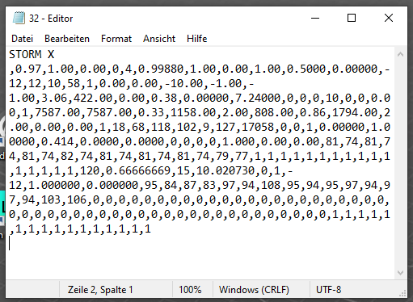Viewport: 413px width, 302px height.
Task: Open the Datei menu
Action: click(22, 39)
